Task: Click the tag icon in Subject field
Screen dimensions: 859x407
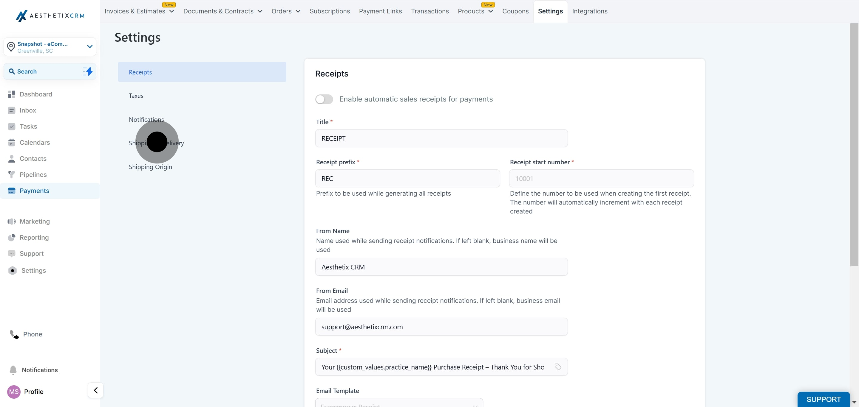Action: click(557, 367)
